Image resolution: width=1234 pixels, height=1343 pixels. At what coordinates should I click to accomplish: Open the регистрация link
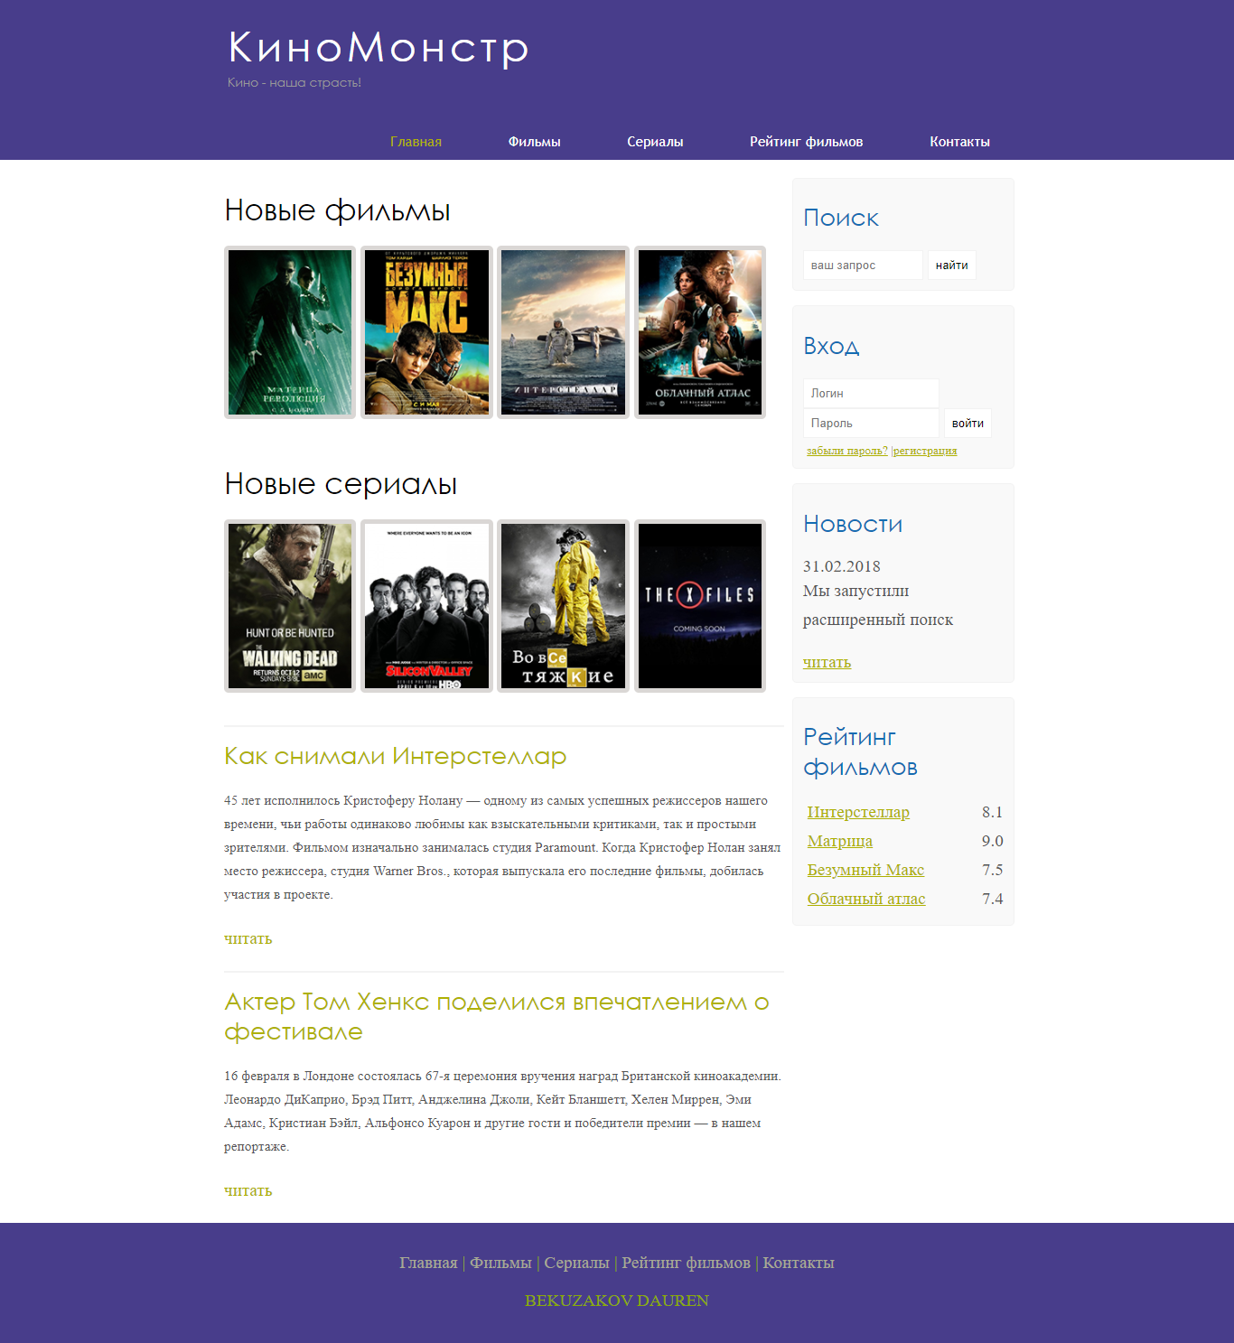[925, 451]
